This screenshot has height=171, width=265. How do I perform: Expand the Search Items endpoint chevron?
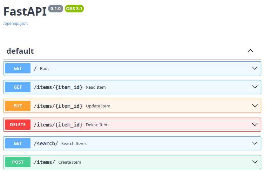point(255,143)
